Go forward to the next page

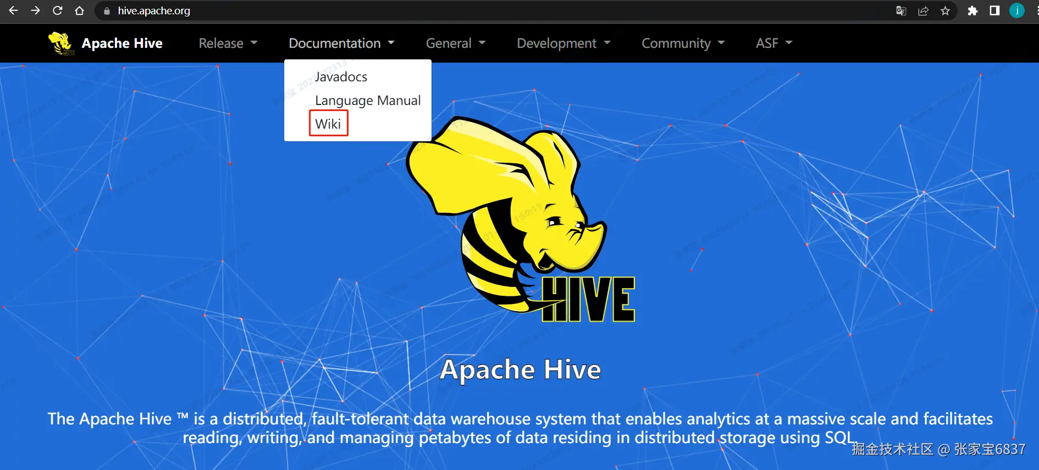35,10
